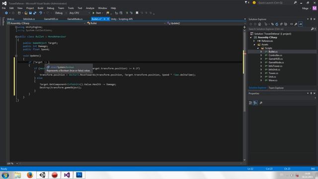Switch to the Unit.cs editor tab
Viewport: 318px width, 179px height.
click(x=10, y=19)
